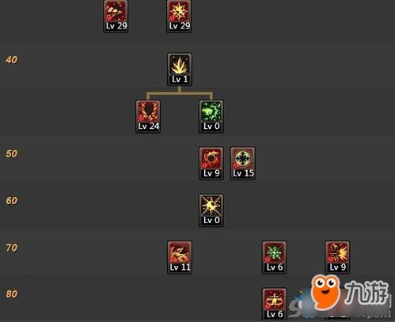Pick the green Lv 0 skill icon
The height and width of the screenshot is (322, 395).
click(x=211, y=116)
